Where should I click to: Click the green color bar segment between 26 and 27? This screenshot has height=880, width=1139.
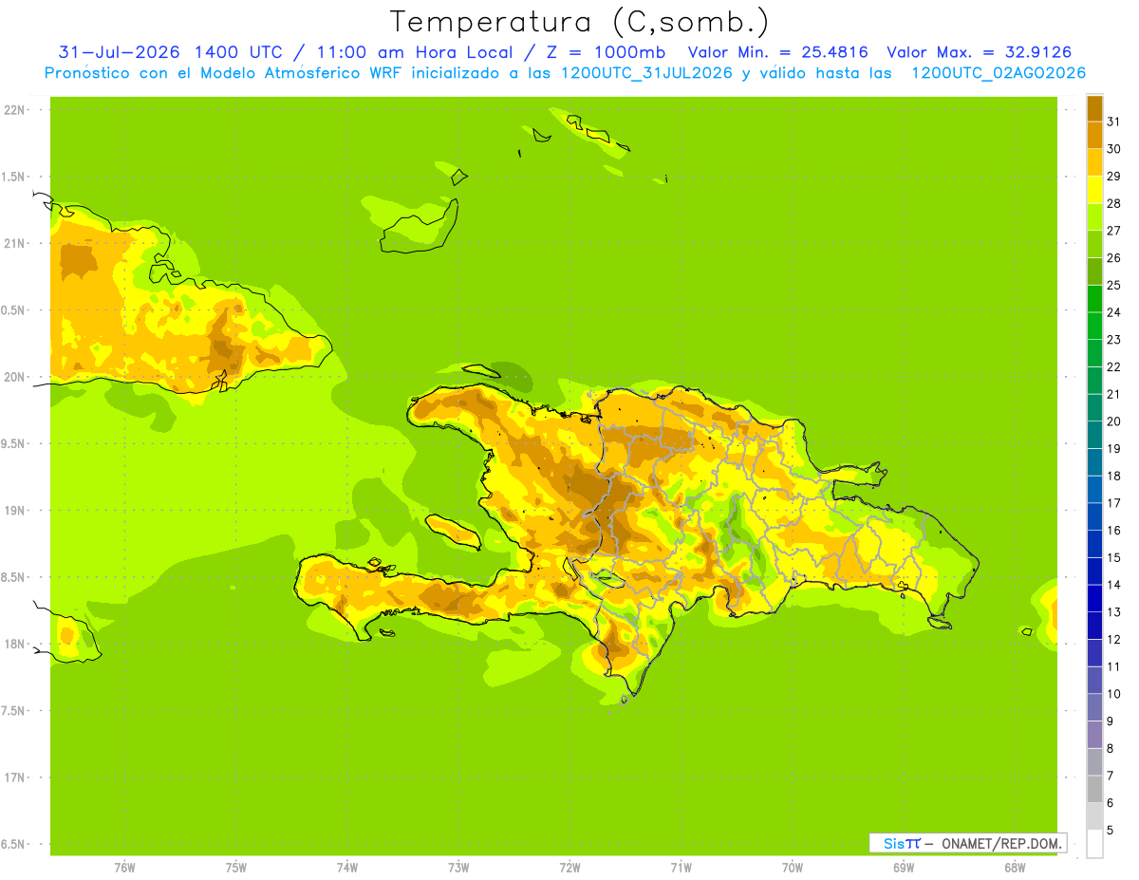[1094, 244]
